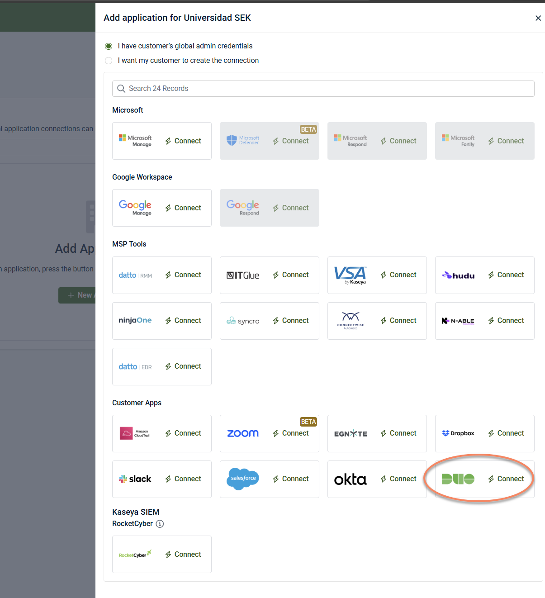The width and height of the screenshot is (545, 598).
Task: Connect the ConnectWise Automate application
Action: (x=398, y=321)
